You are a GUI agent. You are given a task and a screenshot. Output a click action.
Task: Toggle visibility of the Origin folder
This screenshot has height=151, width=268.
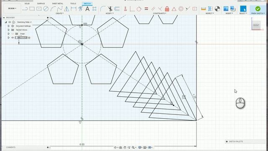point(13,34)
